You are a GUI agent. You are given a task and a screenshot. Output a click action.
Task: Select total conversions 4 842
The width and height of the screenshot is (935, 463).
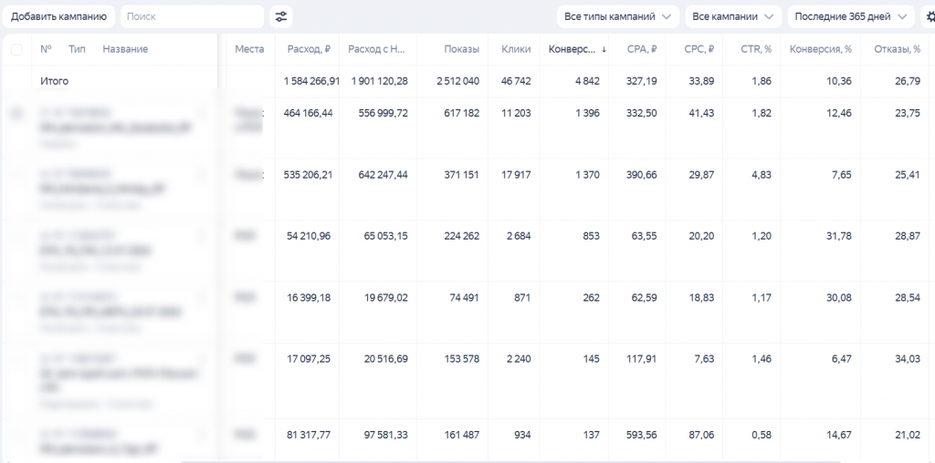[587, 81]
